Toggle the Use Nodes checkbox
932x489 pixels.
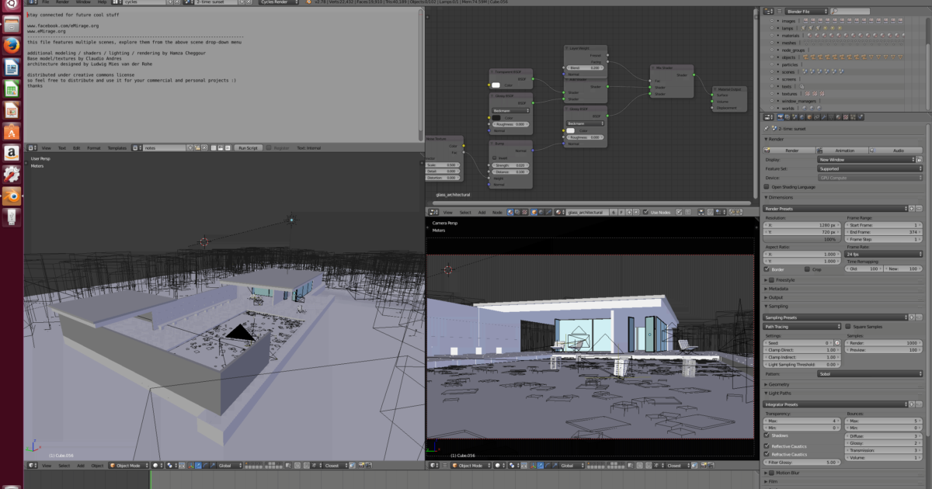pyautogui.click(x=645, y=211)
